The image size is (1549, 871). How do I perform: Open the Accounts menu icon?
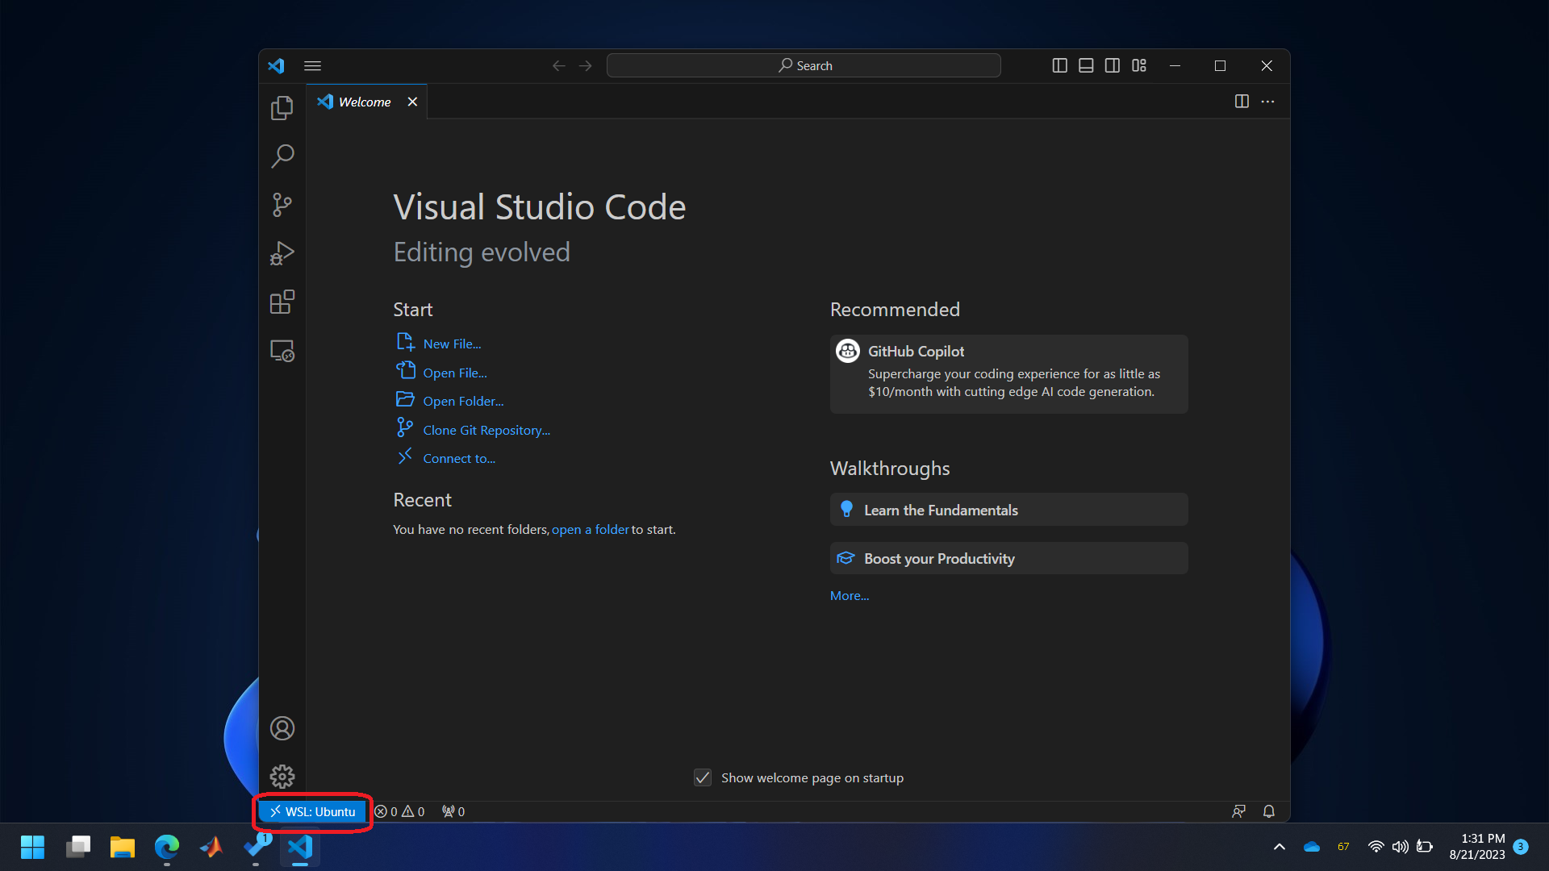(282, 728)
